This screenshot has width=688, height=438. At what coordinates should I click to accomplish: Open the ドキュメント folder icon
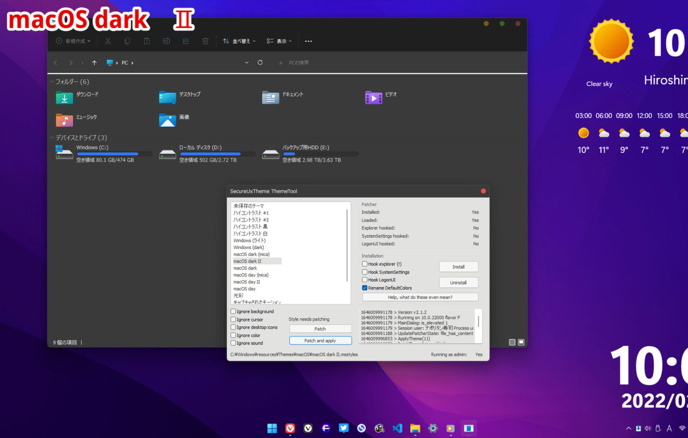pyautogui.click(x=270, y=98)
